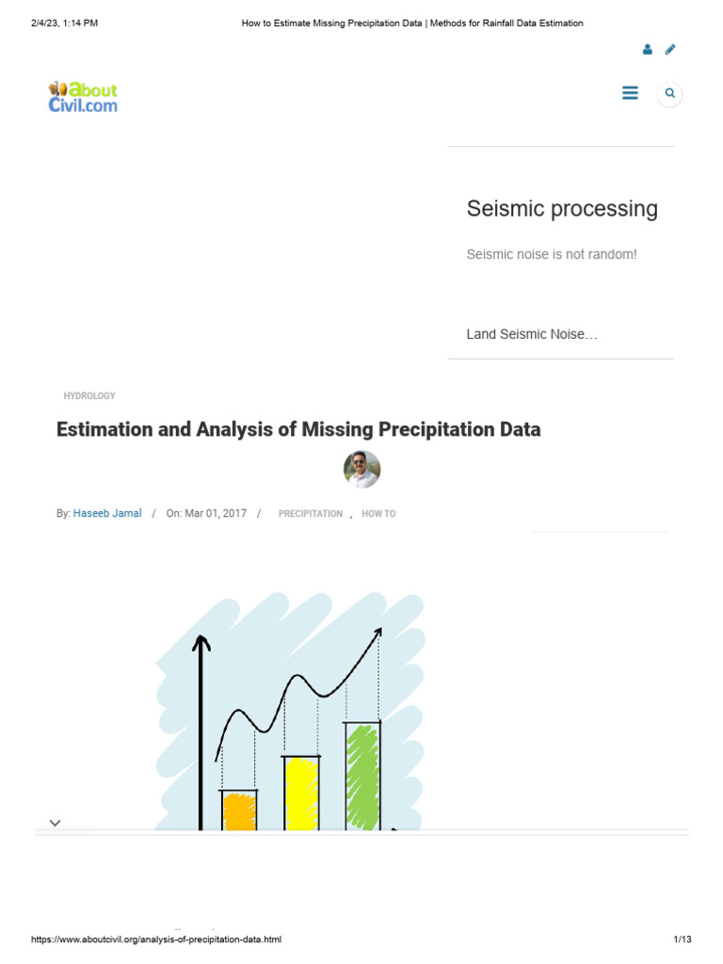The width and height of the screenshot is (723, 964).
Task: Click the aboutcivil.org URL in page footer
Action: click(156, 940)
